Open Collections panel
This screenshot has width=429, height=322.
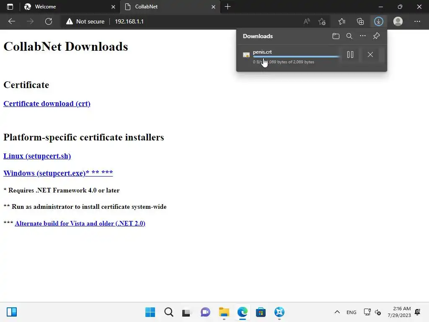tap(360, 21)
